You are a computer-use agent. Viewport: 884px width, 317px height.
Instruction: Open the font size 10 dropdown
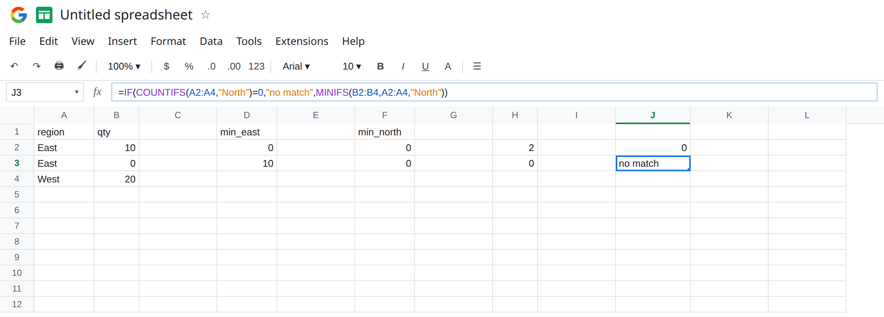click(352, 66)
